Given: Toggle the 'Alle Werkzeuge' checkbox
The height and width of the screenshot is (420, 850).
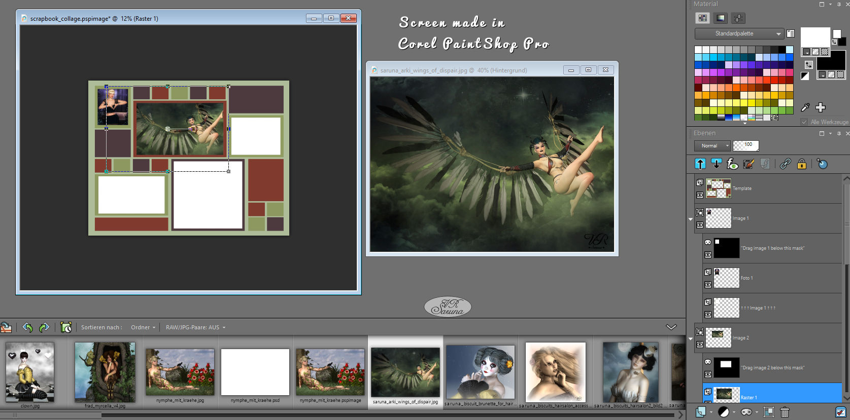Looking at the screenshot, I should point(804,122).
